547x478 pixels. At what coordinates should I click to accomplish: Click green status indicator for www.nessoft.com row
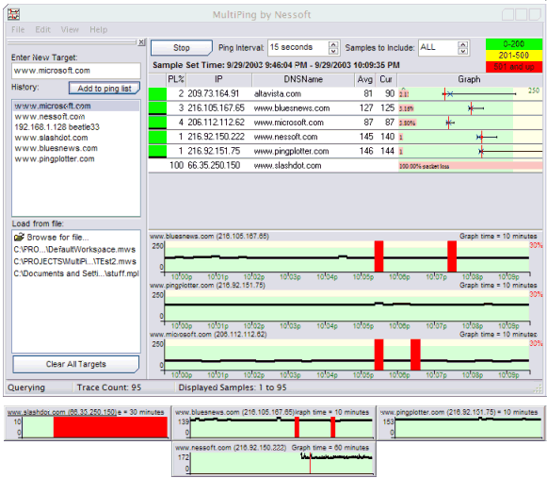(157, 137)
